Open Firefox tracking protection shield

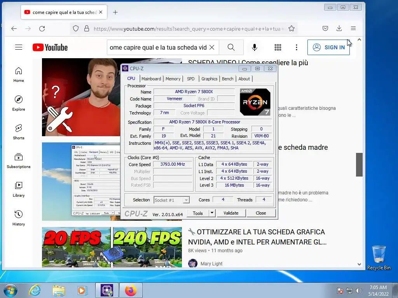pyautogui.click(x=76, y=28)
